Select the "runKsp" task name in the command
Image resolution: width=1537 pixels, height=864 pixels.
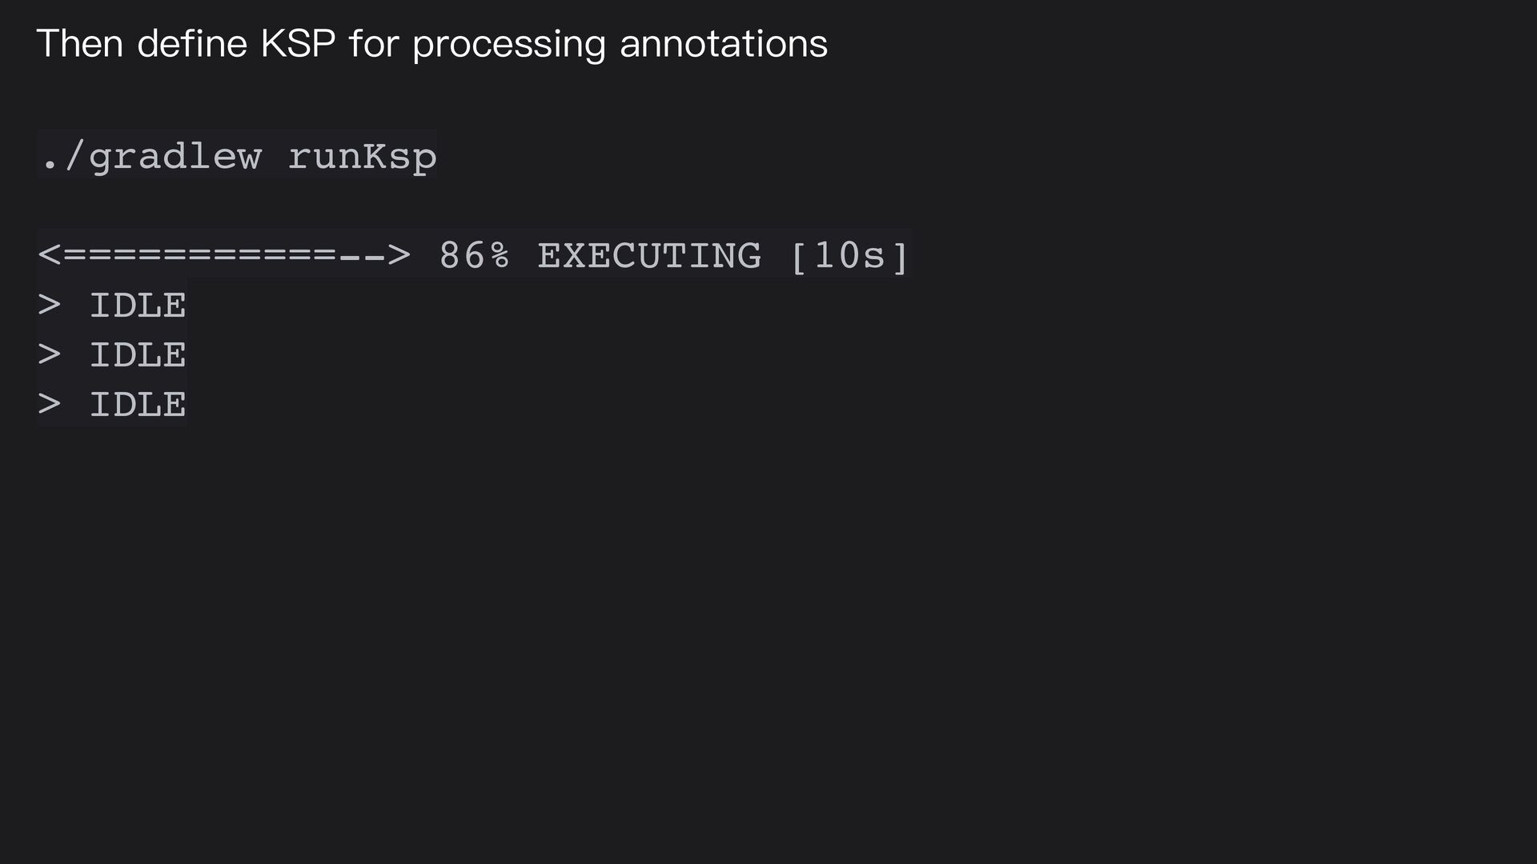pos(363,157)
